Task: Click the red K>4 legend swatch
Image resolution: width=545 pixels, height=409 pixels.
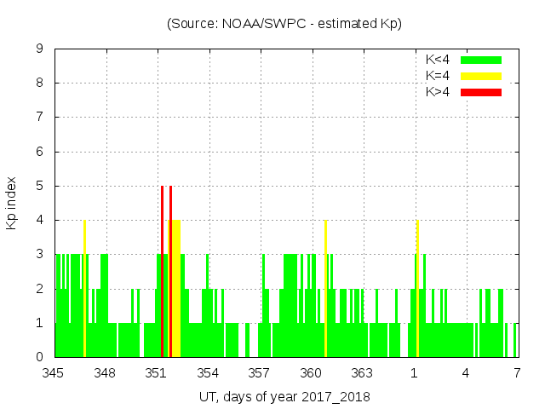Action: point(481,91)
